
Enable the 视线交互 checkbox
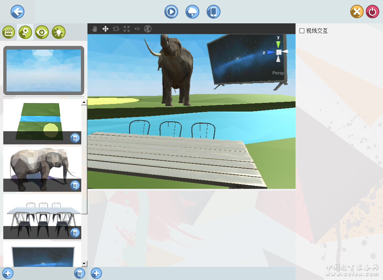click(302, 31)
